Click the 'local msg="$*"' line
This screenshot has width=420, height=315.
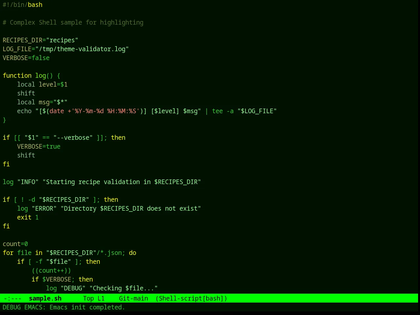(x=42, y=102)
